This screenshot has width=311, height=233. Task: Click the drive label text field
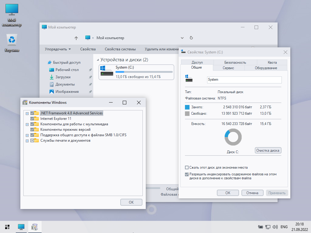tap(244, 79)
